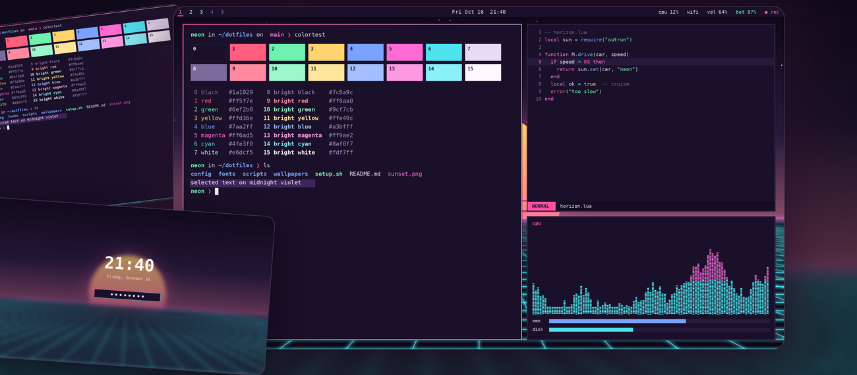The image size is (857, 375).
Task: Select swatch 11 in main terminal
Action: tap(326, 72)
